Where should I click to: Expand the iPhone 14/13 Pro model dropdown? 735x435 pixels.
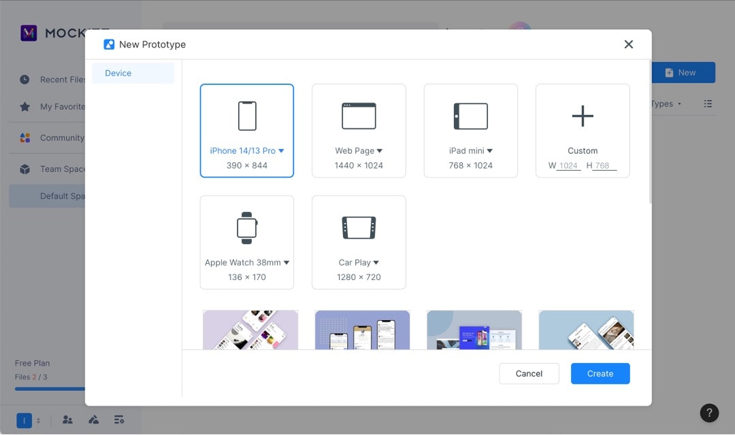coord(281,151)
